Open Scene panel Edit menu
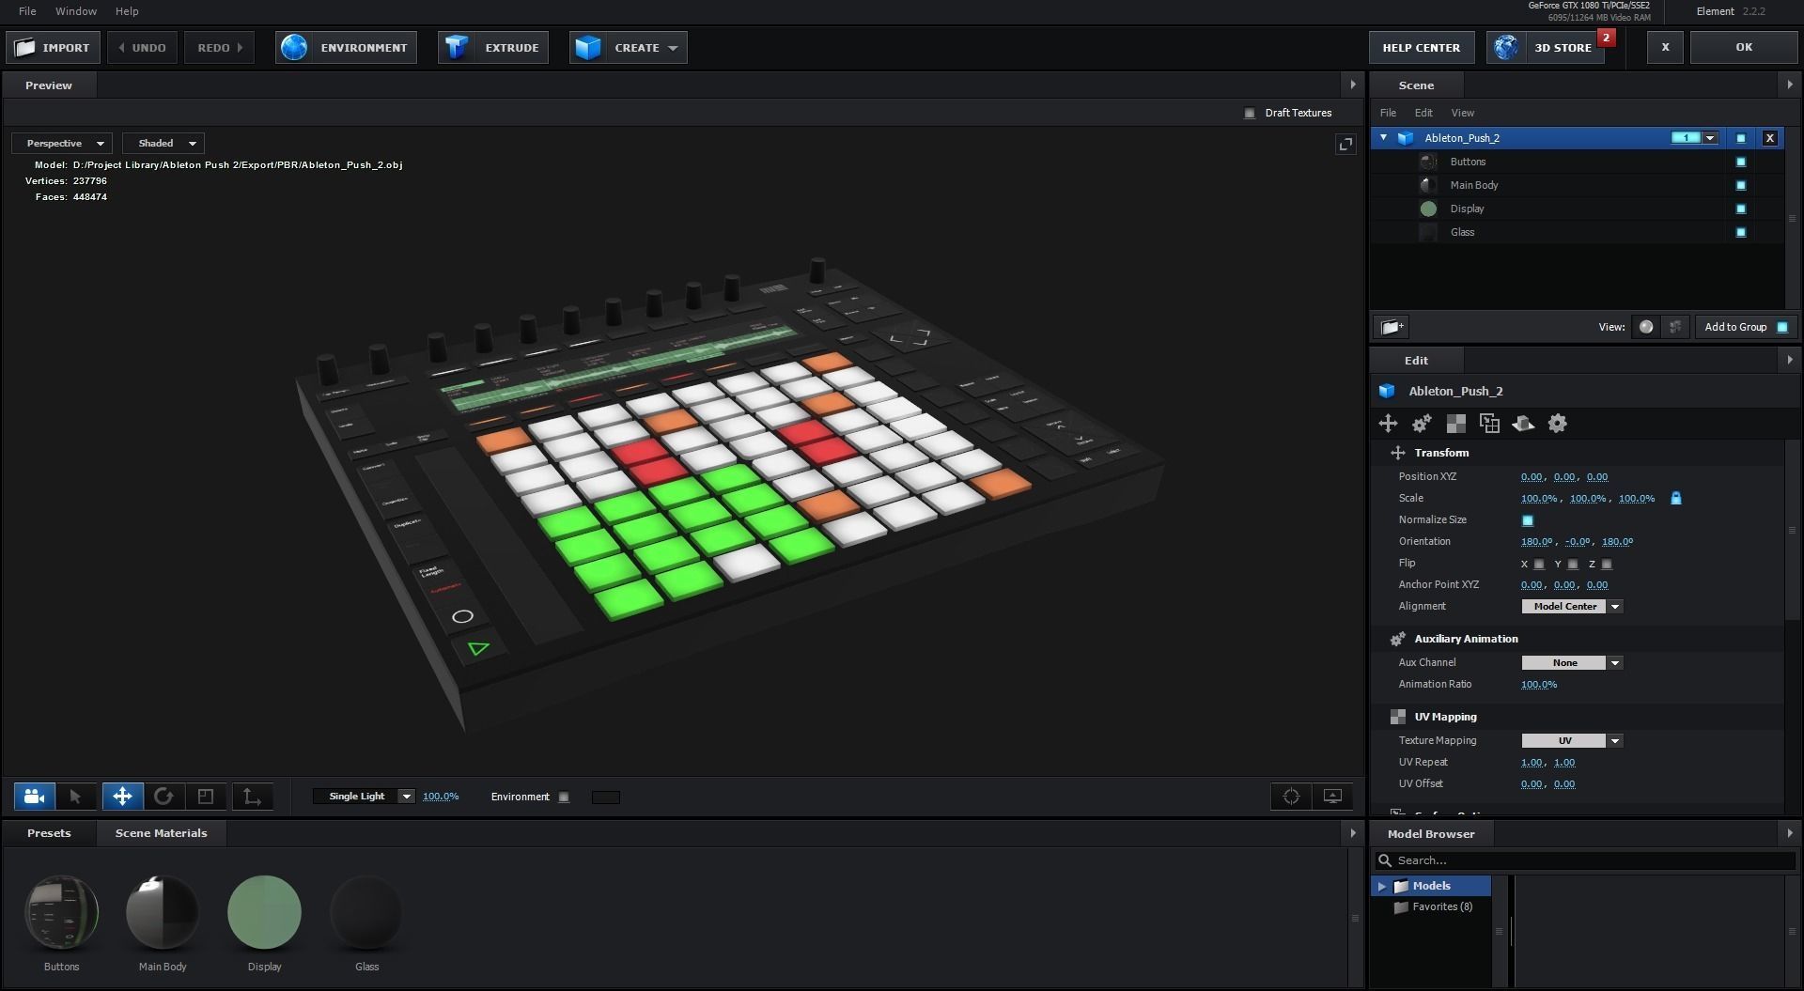This screenshot has width=1804, height=991. click(1423, 113)
